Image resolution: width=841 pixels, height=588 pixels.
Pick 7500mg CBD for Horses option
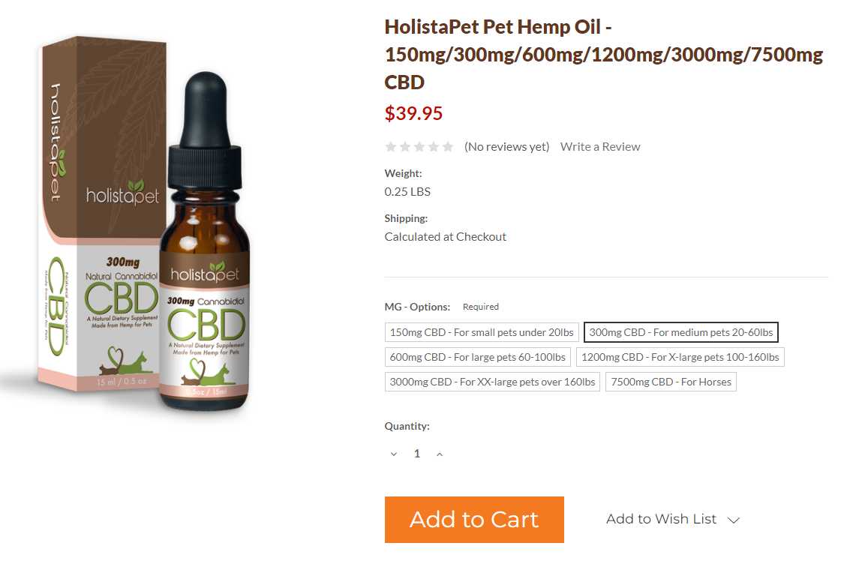click(x=671, y=382)
